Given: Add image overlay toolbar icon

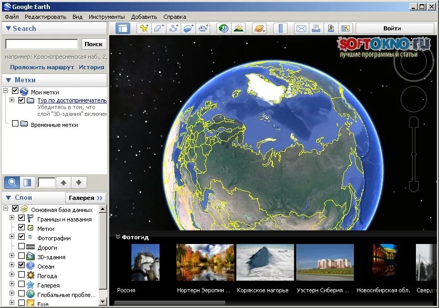Looking at the screenshot, I should 189,28.
